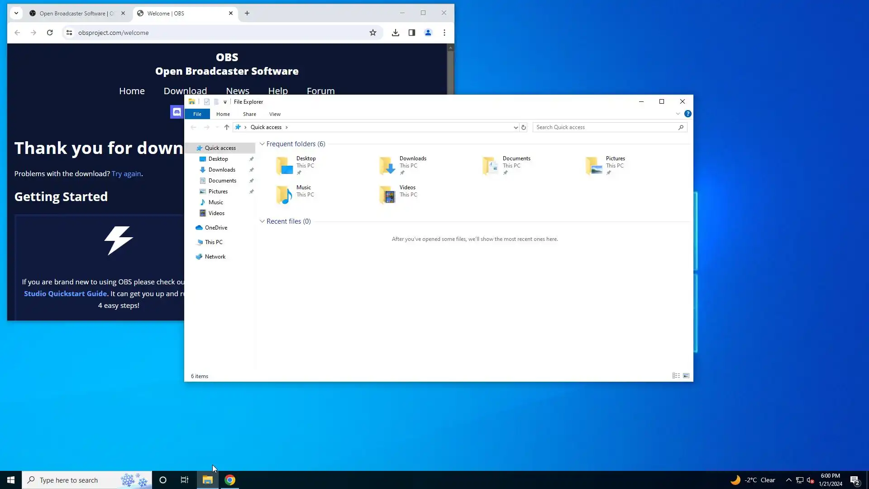Click the Try again download link
Image resolution: width=869 pixels, height=489 pixels.
(x=126, y=174)
